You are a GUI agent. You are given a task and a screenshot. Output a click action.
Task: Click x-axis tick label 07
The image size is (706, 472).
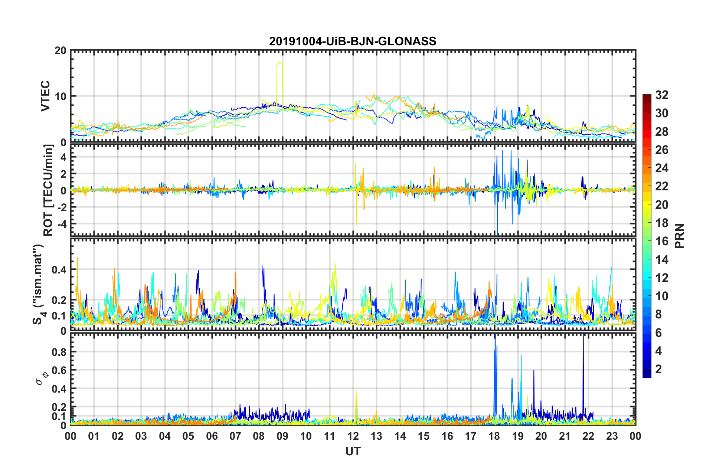[x=235, y=436]
